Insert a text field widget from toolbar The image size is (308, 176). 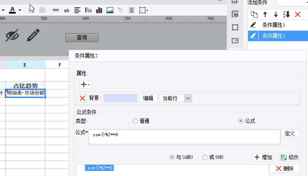point(56,10)
